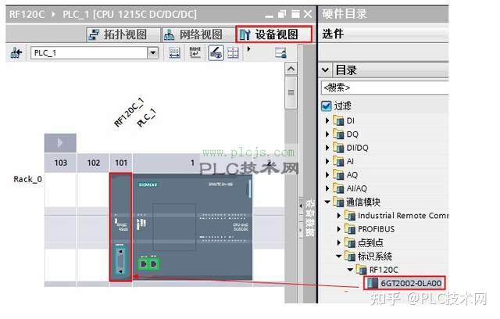Click the split editor grid icon
The image size is (500, 319).
[x=233, y=52]
